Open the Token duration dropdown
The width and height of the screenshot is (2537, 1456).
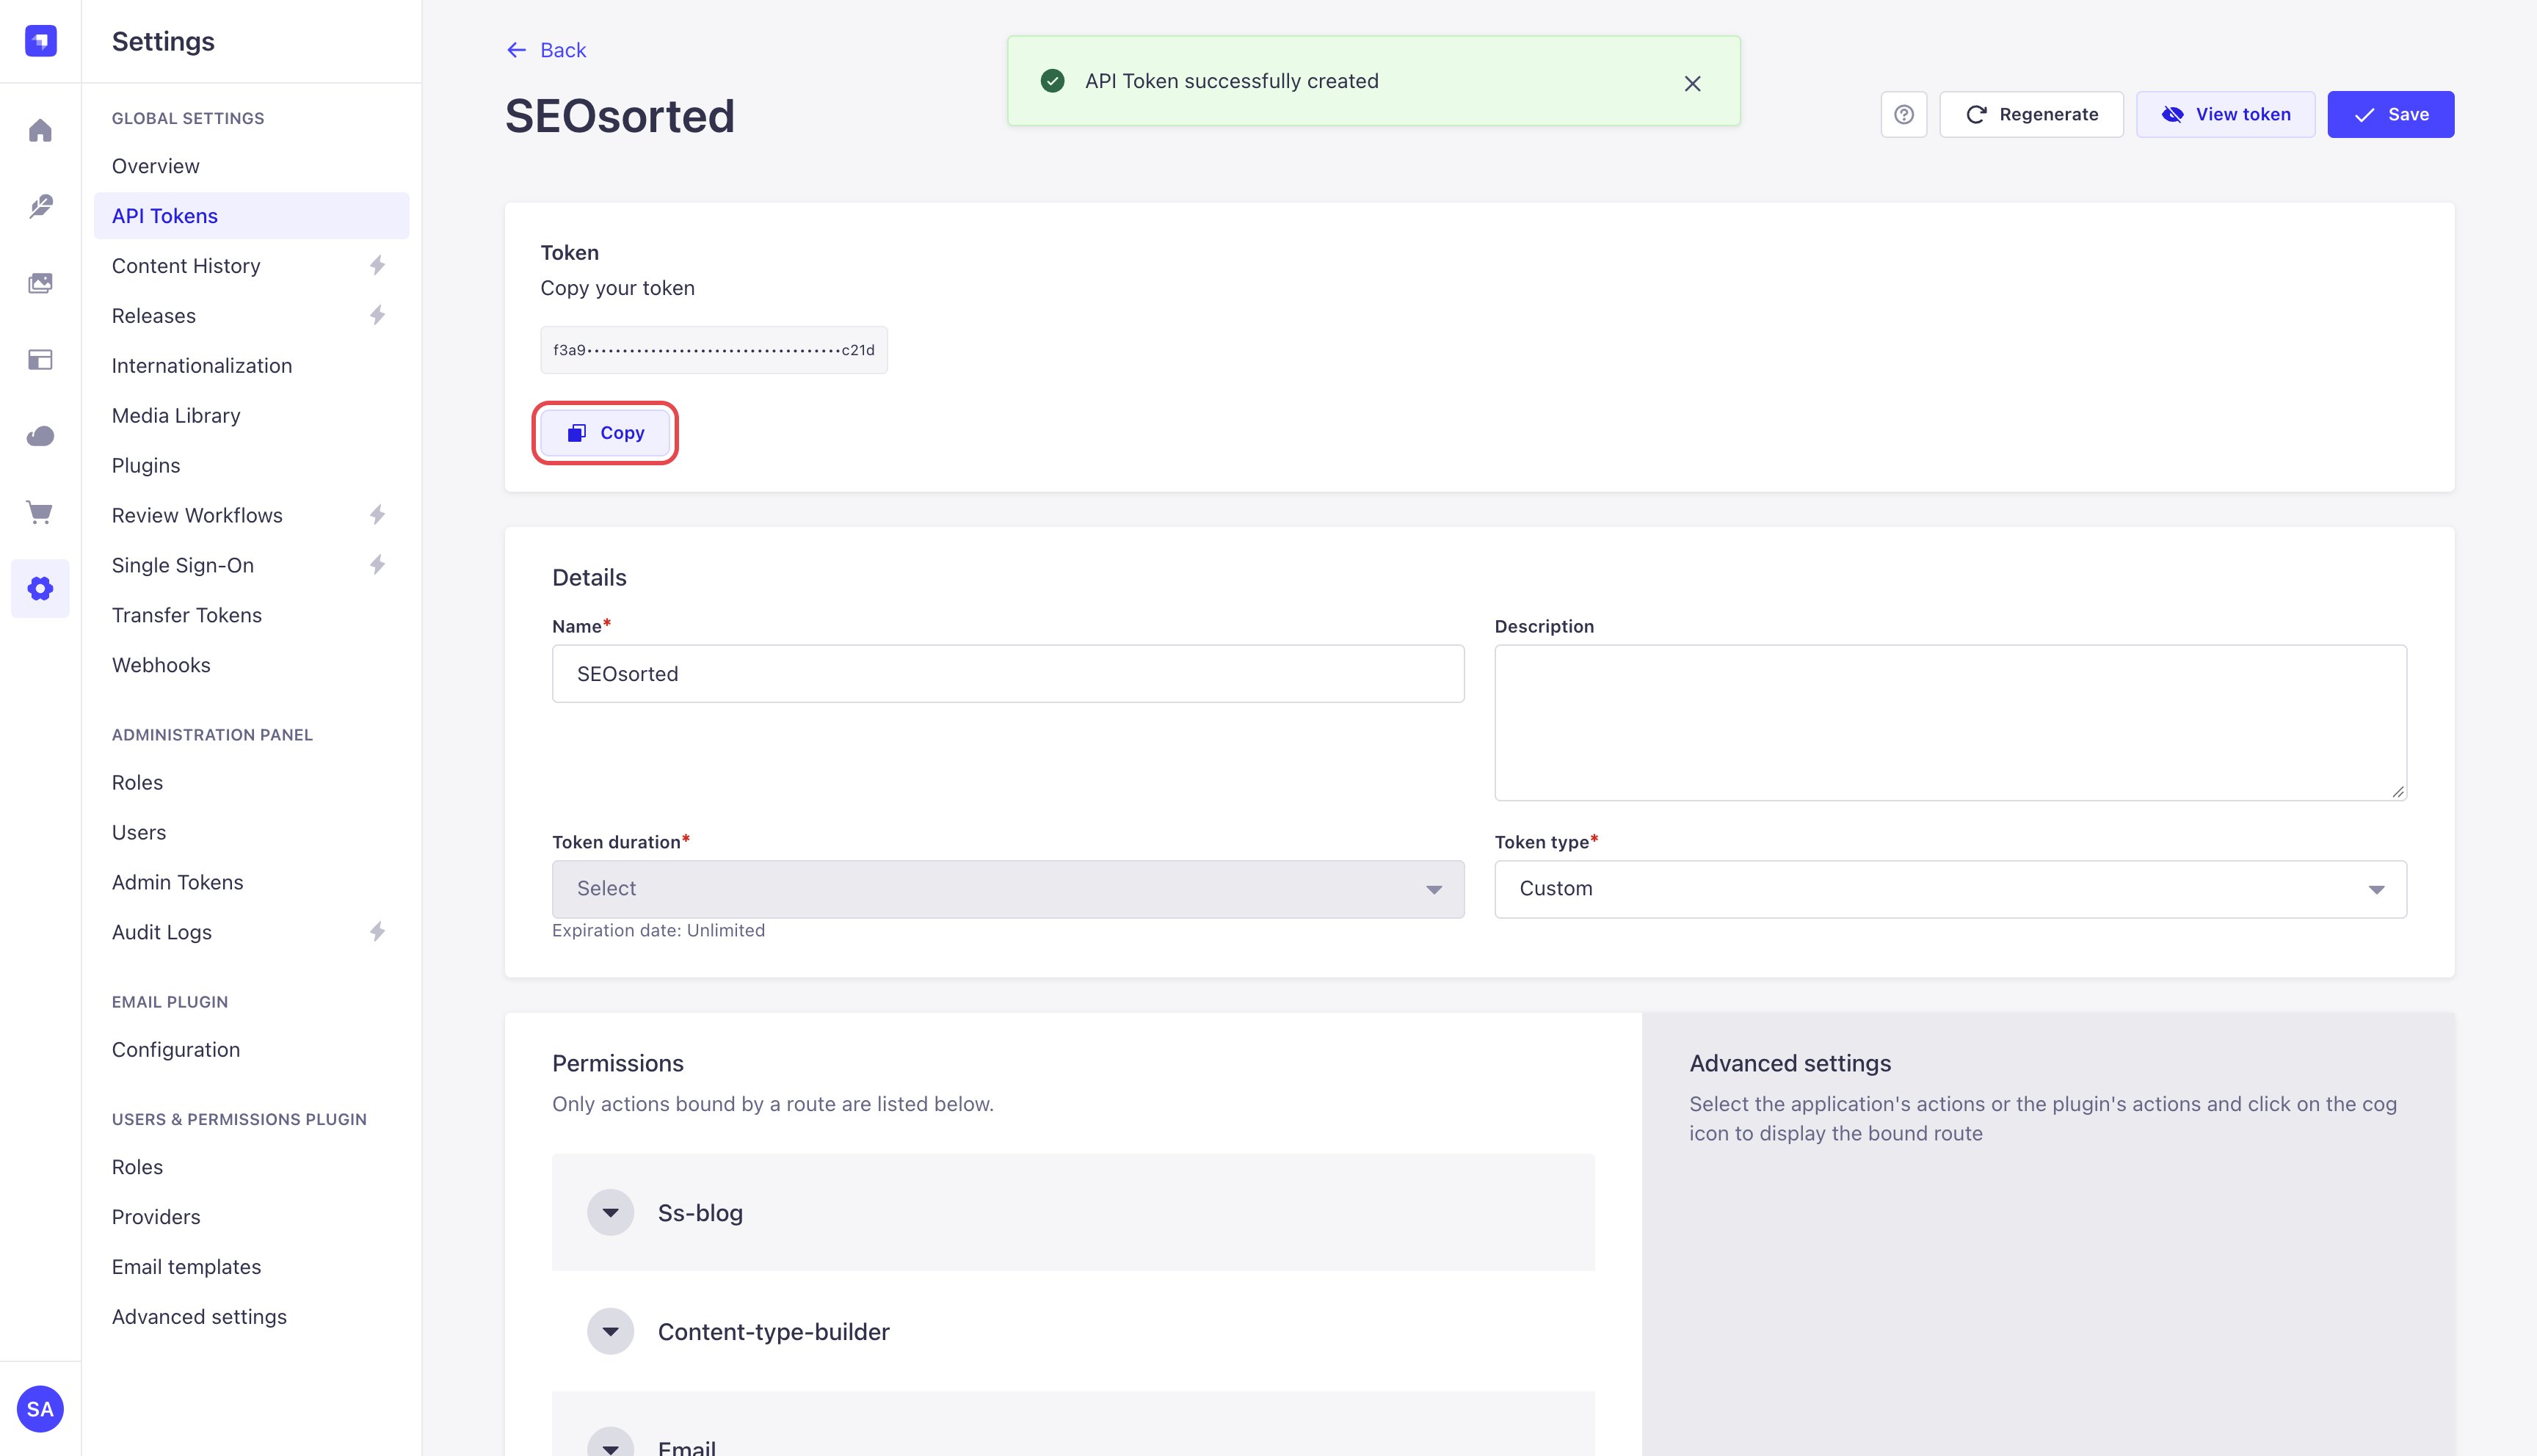point(1008,889)
